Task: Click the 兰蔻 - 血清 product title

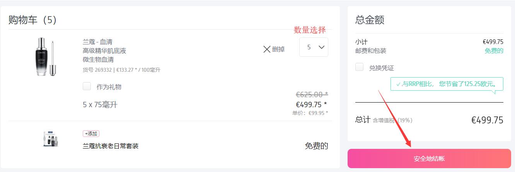Action: (x=97, y=42)
